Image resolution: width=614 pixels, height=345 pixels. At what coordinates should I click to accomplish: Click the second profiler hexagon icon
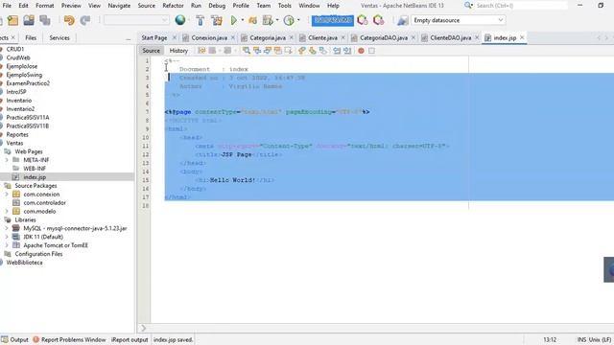point(379,20)
